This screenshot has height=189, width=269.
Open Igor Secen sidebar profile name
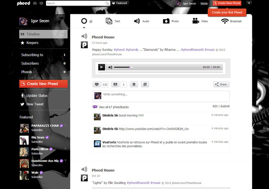(40, 21)
